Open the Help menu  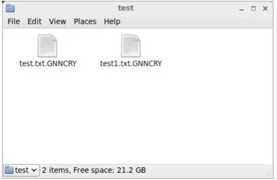(112, 22)
